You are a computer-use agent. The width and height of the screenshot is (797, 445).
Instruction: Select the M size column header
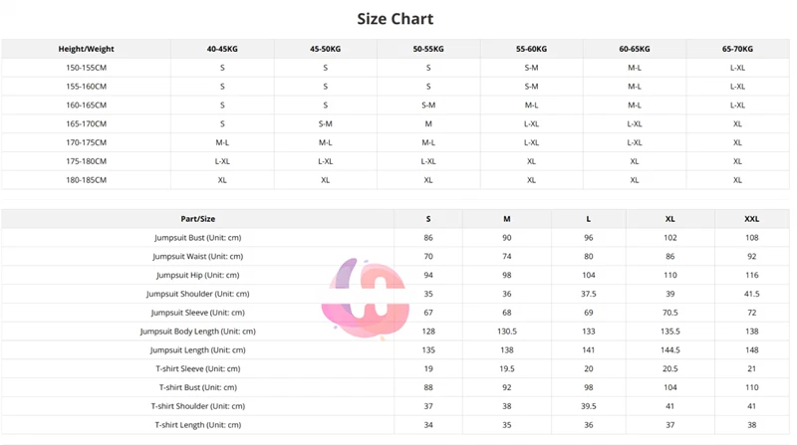pos(507,219)
